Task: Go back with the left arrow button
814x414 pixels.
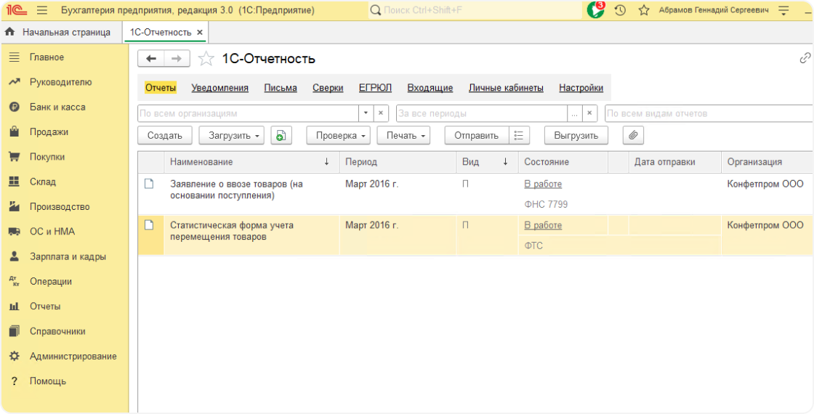Action: tap(150, 59)
